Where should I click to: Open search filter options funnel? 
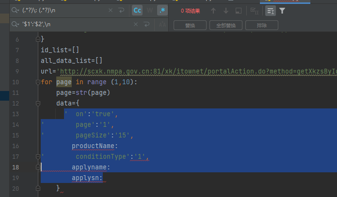point(282,11)
